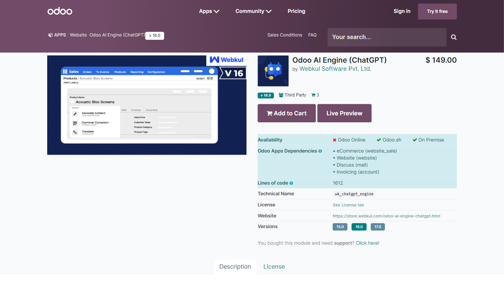Viewport: 504px width, 283px height.
Task: Click the search magnifier icon
Action: coord(454,37)
